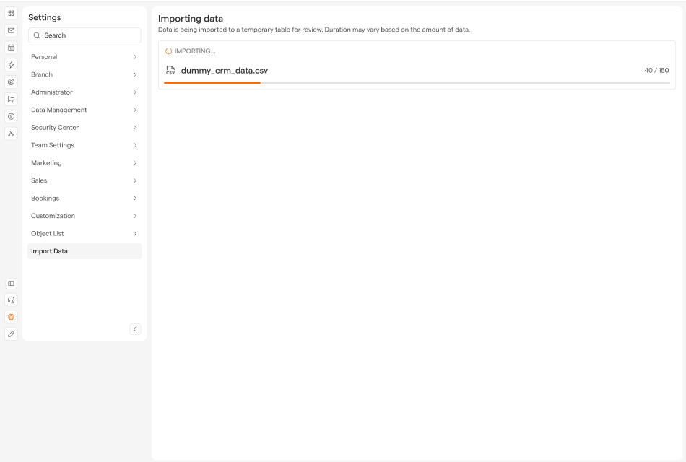Open the contacts person icon
The image size is (686, 462).
click(11, 82)
